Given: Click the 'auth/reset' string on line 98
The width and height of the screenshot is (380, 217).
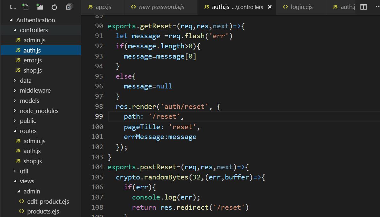Looking at the screenshot, I should coord(184,107).
